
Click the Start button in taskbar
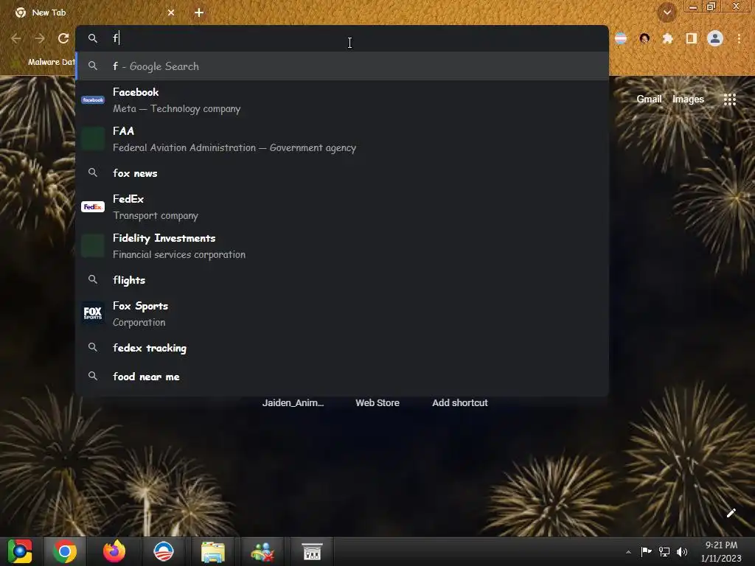(x=20, y=551)
